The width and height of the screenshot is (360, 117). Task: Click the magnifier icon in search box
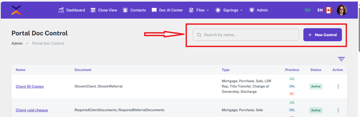click(x=199, y=35)
